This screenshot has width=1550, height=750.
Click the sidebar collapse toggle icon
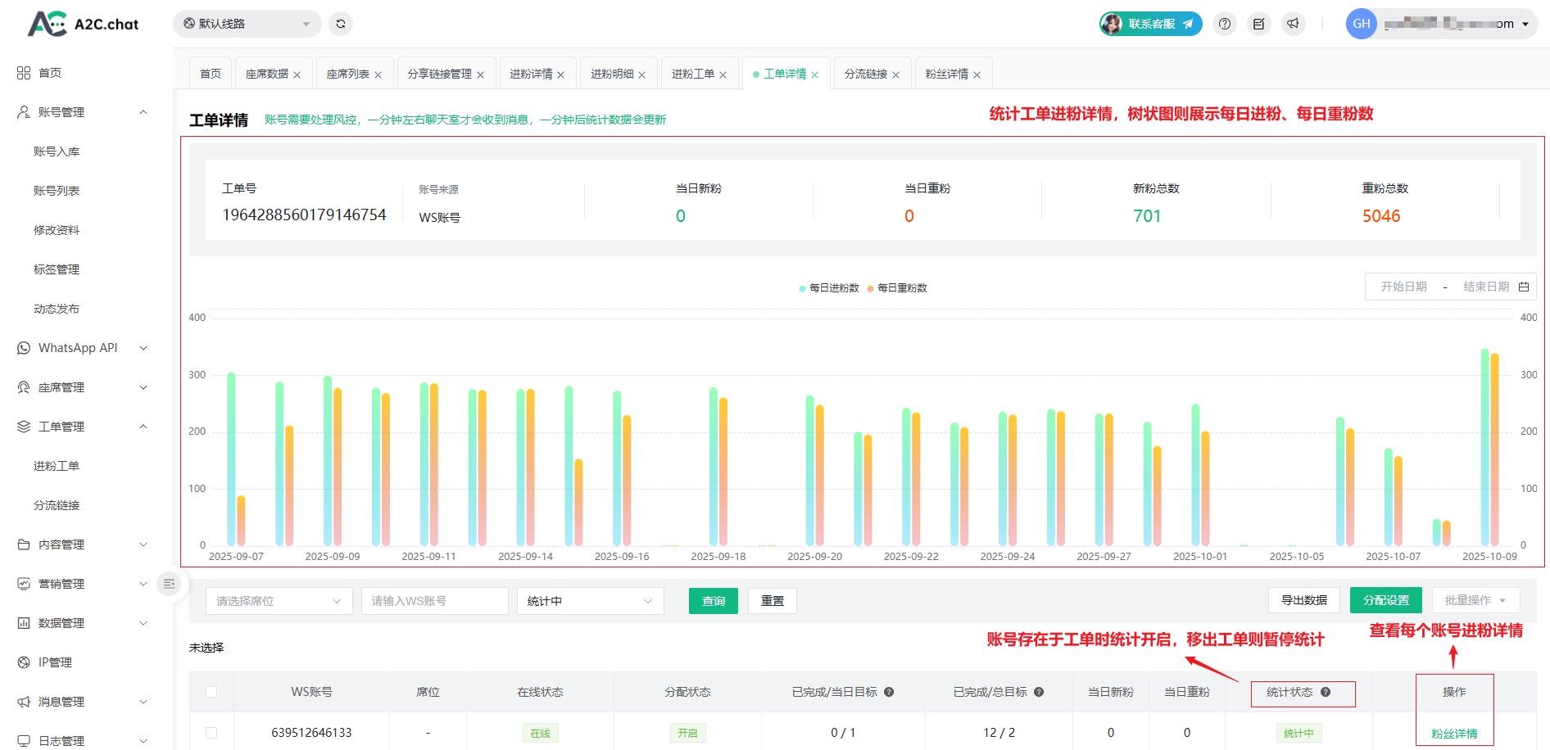169,584
